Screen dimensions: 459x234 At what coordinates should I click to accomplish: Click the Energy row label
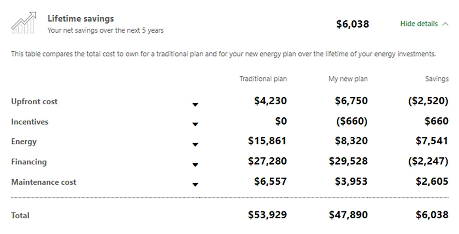click(x=24, y=142)
